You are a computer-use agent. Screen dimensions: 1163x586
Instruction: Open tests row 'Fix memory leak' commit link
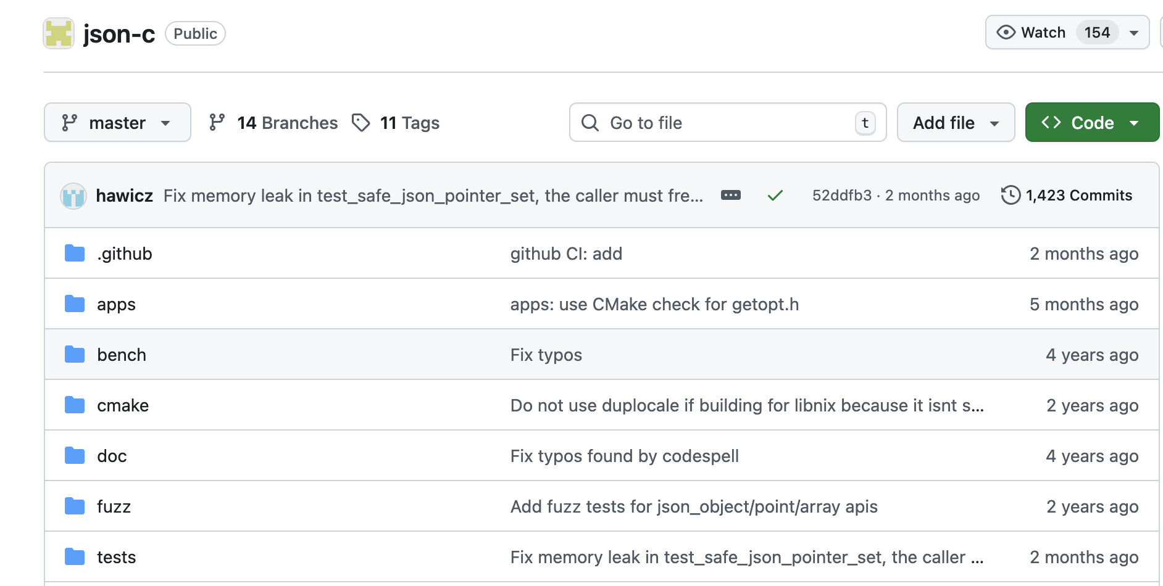(x=747, y=557)
